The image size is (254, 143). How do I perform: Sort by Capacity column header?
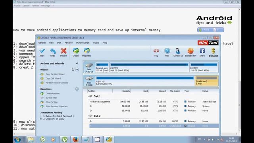121,91
